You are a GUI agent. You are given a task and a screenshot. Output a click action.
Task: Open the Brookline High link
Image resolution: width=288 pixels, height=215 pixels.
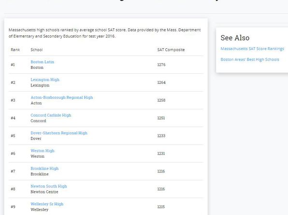point(44,169)
